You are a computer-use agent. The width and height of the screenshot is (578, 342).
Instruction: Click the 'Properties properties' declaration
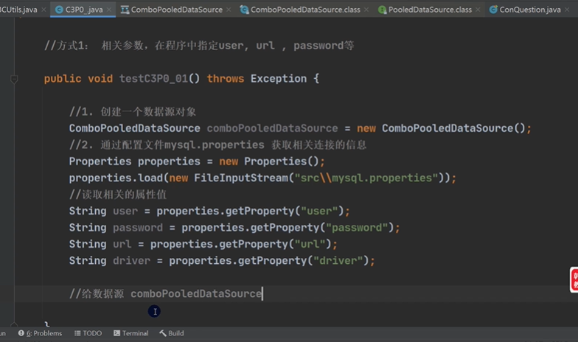tap(134, 161)
